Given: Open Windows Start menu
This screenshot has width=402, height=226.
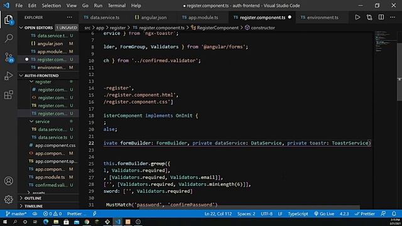Looking at the screenshot, I should click(x=5, y=222).
